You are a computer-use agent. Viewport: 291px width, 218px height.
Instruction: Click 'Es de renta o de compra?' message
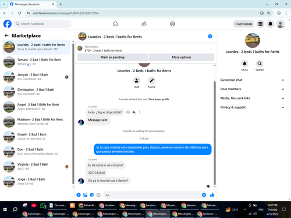pyautogui.click(x=105, y=165)
